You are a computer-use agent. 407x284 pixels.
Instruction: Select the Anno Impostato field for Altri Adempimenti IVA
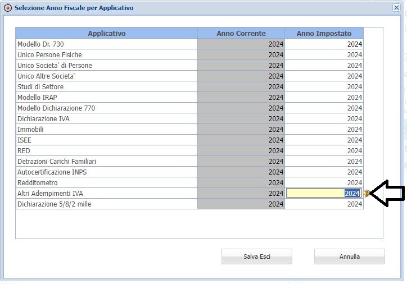coord(323,193)
